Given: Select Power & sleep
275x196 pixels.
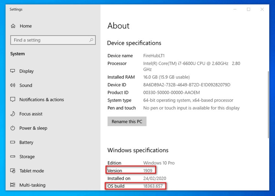Looking at the screenshot, I should (33, 128).
